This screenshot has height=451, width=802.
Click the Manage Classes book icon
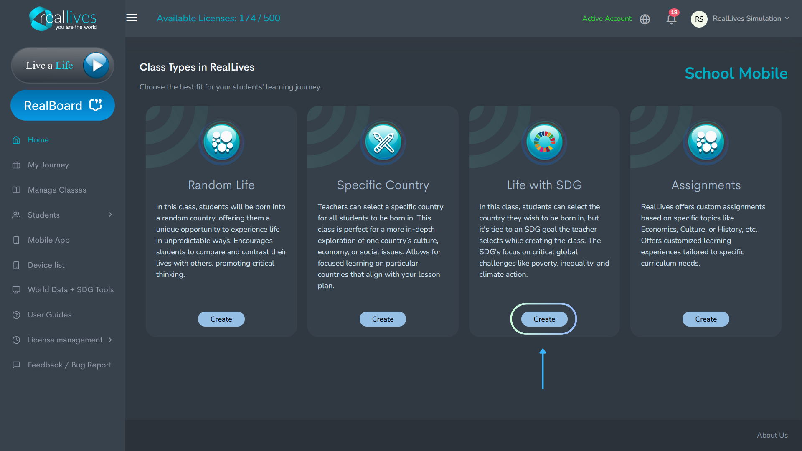[16, 190]
